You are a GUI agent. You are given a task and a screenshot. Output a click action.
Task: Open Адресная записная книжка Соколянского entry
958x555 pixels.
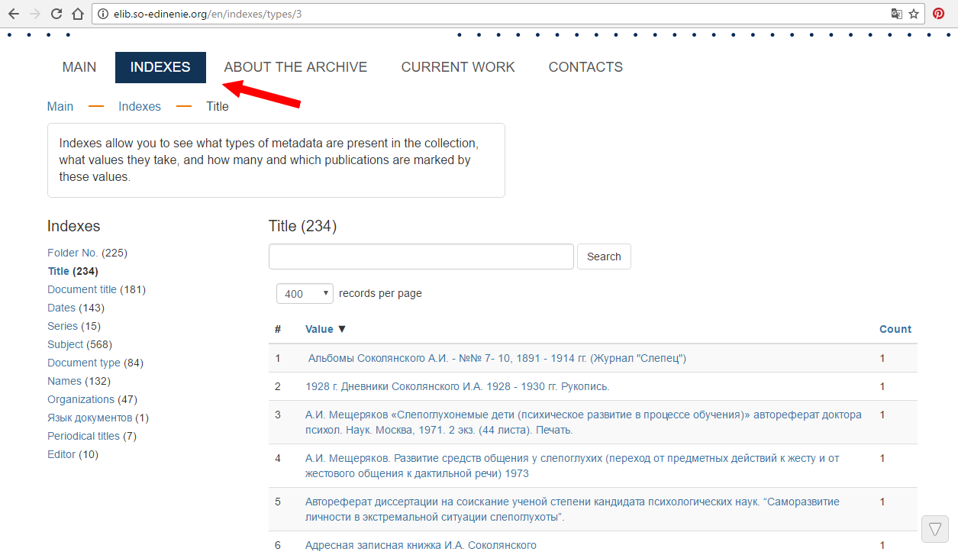pyautogui.click(x=421, y=545)
